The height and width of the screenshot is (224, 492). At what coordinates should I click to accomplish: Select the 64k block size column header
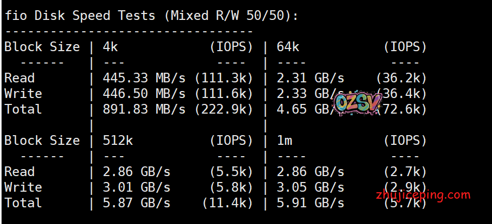(288, 47)
